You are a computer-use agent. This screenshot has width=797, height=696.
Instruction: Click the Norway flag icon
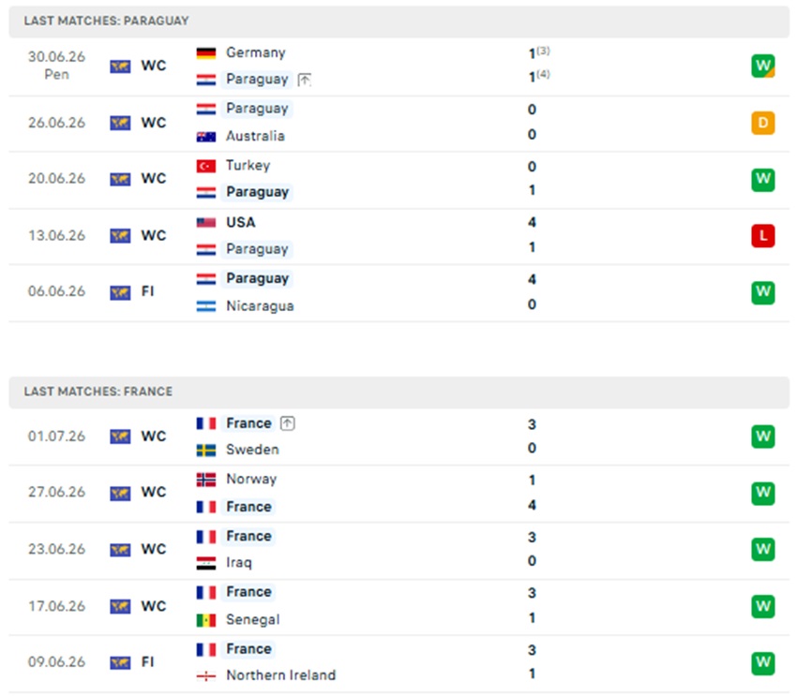click(206, 480)
